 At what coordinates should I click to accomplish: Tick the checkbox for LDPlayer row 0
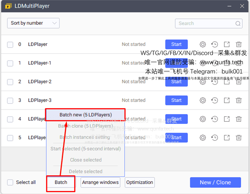(10, 45)
